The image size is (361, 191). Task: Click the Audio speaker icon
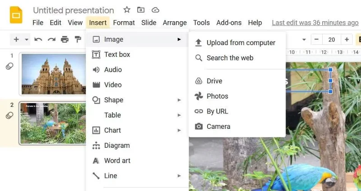[x=96, y=70]
